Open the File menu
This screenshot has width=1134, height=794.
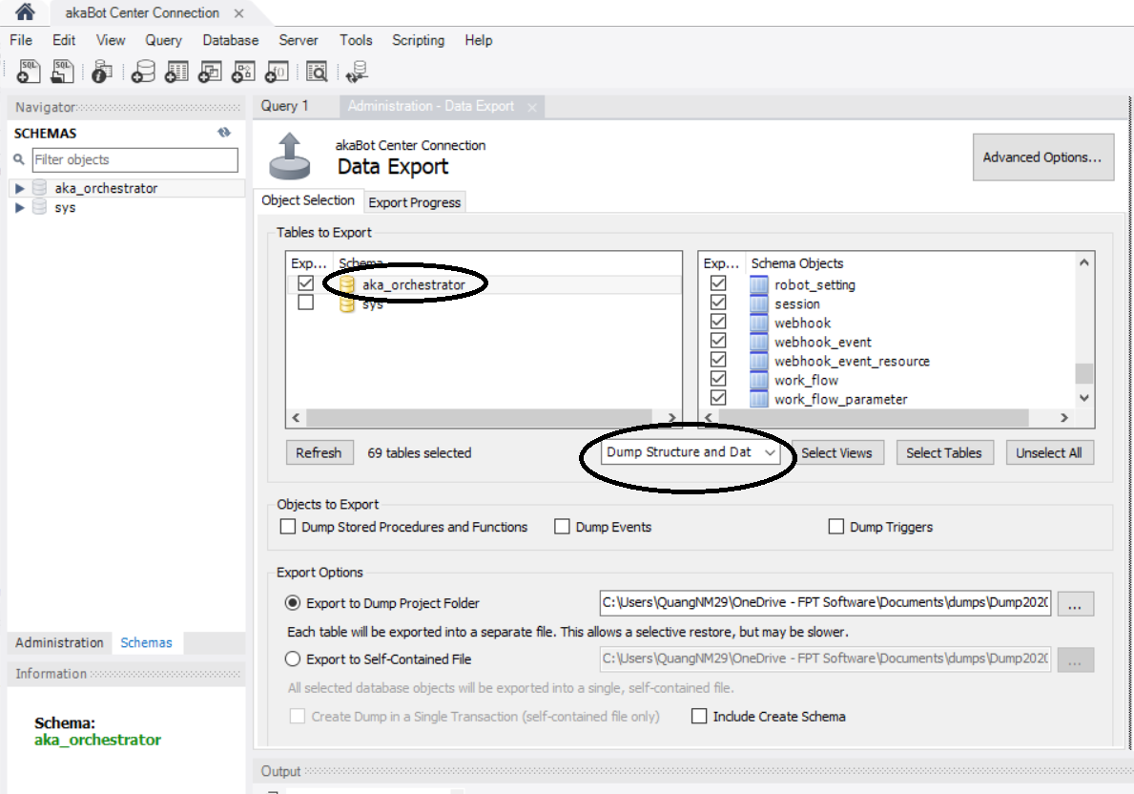point(21,40)
